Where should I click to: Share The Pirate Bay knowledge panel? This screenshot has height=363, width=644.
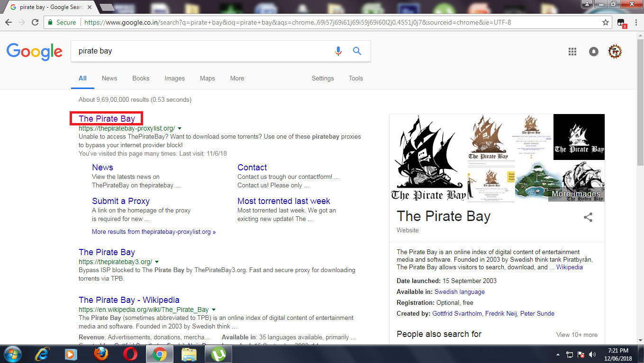point(588,218)
